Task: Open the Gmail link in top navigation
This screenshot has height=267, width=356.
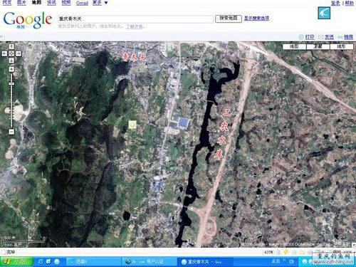Action: (x=82, y=3)
